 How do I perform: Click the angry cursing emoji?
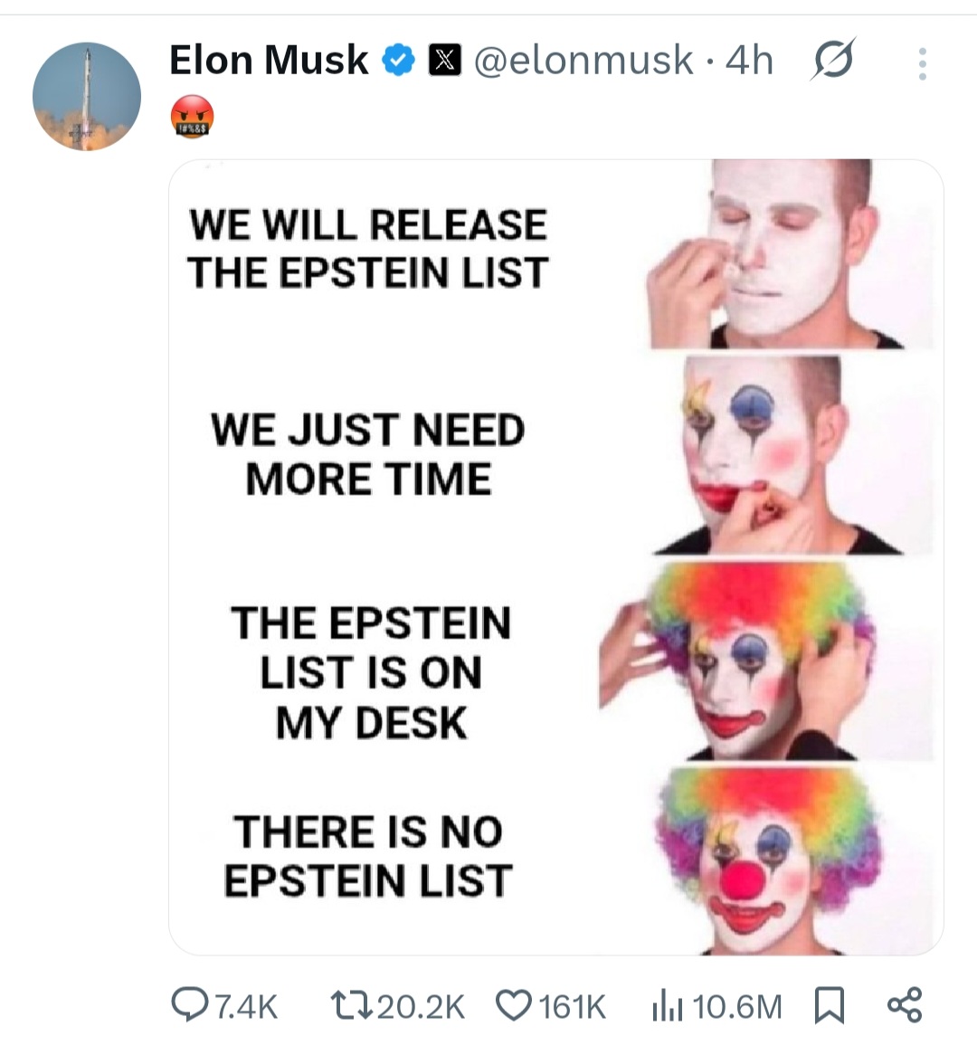193,117
